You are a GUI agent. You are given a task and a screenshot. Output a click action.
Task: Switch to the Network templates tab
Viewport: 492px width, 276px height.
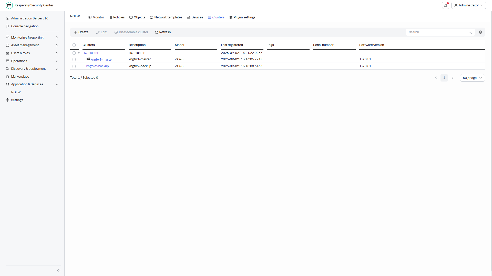pyautogui.click(x=166, y=17)
